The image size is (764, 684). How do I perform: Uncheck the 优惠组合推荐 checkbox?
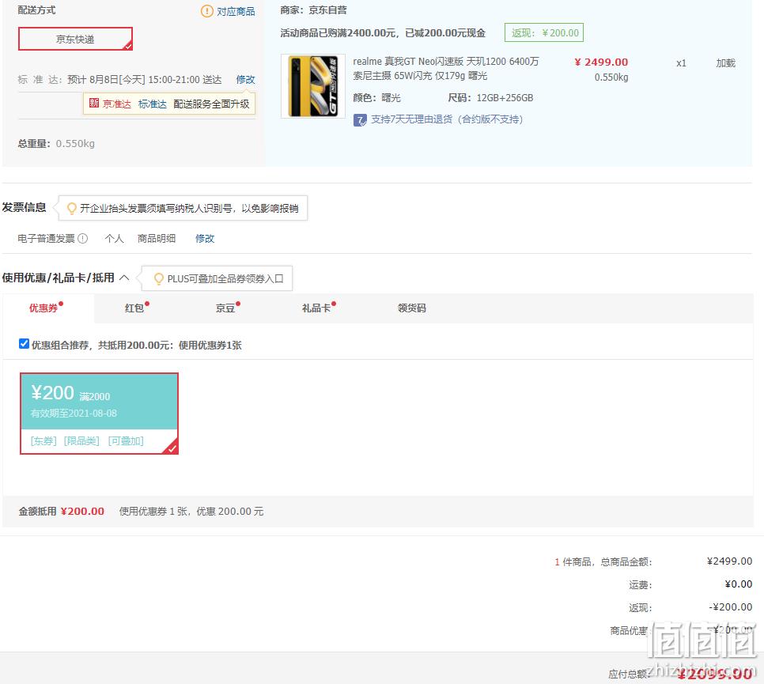(24, 344)
